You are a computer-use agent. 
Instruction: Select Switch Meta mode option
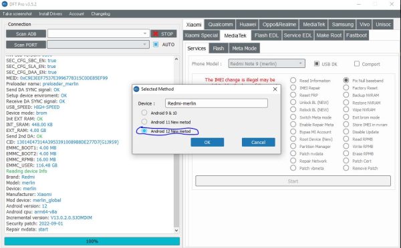tap(293, 117)
